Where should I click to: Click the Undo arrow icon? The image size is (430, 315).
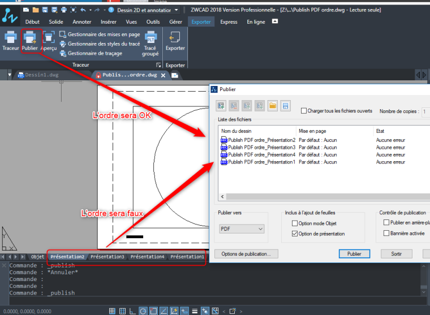tap(83, 10)
